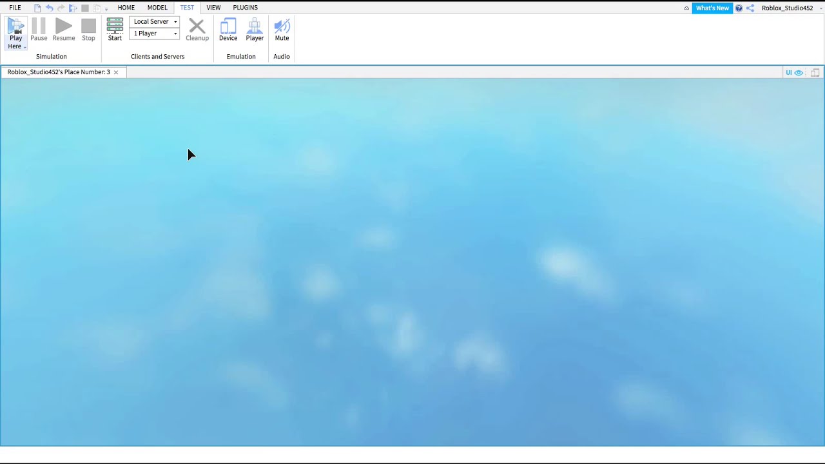Open the Play Here mode dropdown arrow
The height and width of the screenshot is (464, 825).
click(x=24, y=47)
